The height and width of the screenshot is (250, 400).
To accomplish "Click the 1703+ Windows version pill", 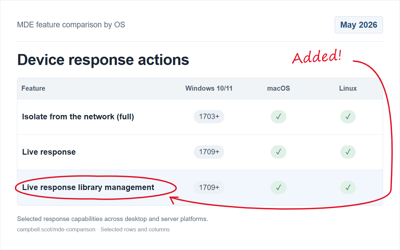I will click(x=209, y=117).
